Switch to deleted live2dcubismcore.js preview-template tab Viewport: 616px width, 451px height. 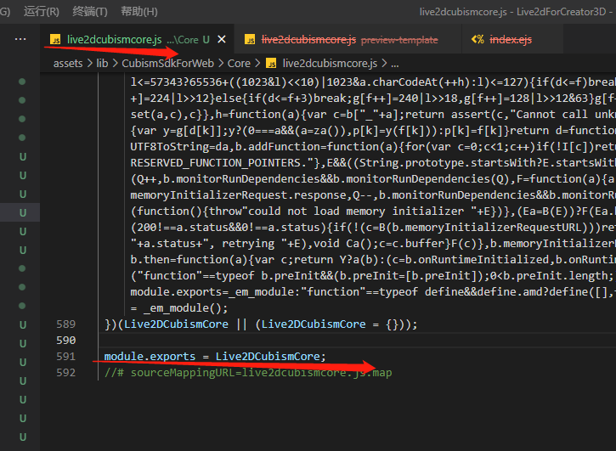click(348, 39)
